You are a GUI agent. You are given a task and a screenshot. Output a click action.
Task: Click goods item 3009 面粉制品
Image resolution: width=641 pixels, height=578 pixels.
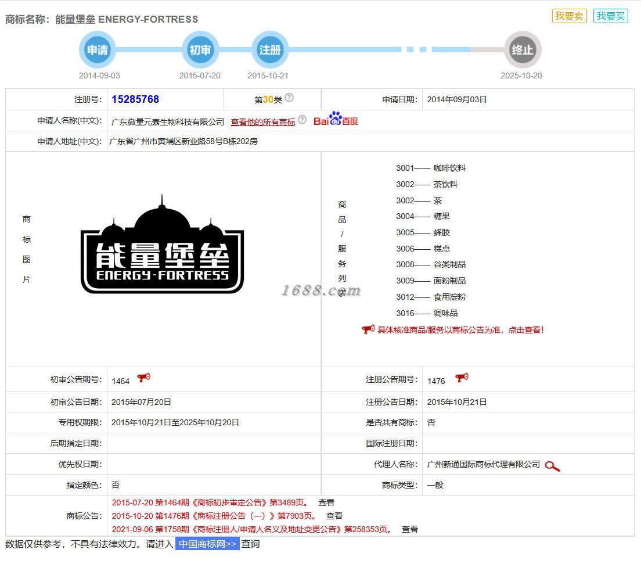[x=430, y=281]
